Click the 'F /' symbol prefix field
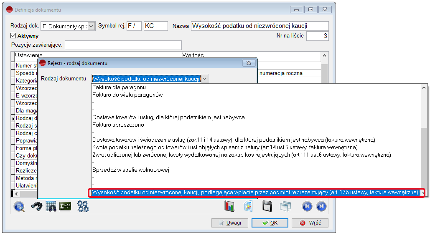This screenshot has height=235, width=430. (134, 26)
